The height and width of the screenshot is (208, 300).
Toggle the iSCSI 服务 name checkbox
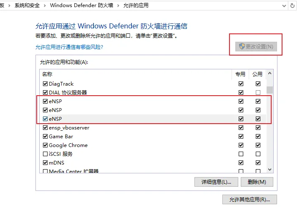click(x=45, y=154)
